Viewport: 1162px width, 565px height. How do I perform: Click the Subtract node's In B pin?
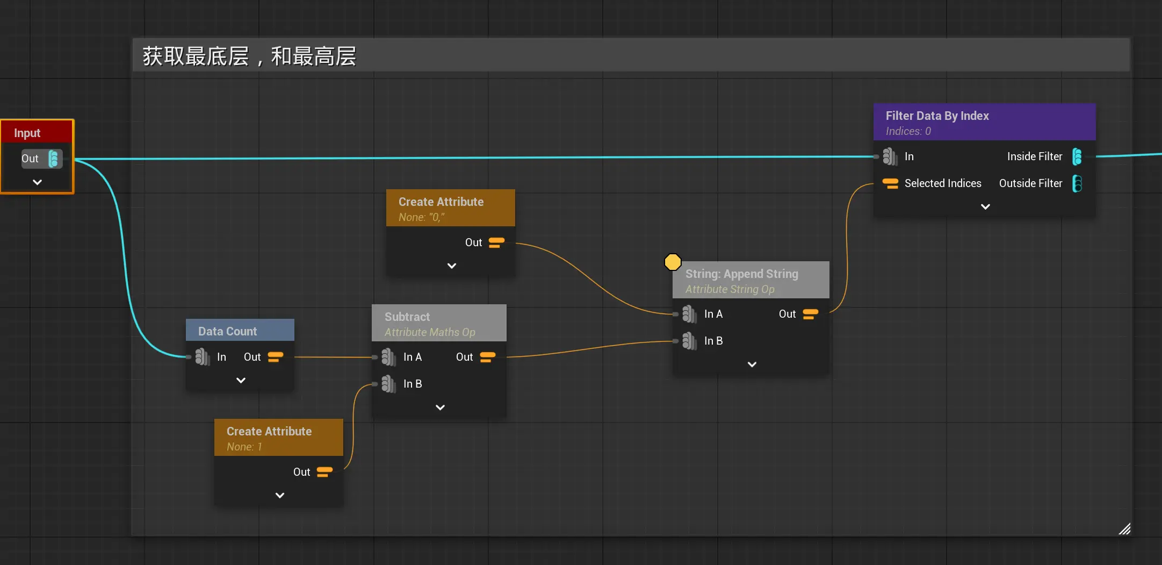click(x=388, y=384)
